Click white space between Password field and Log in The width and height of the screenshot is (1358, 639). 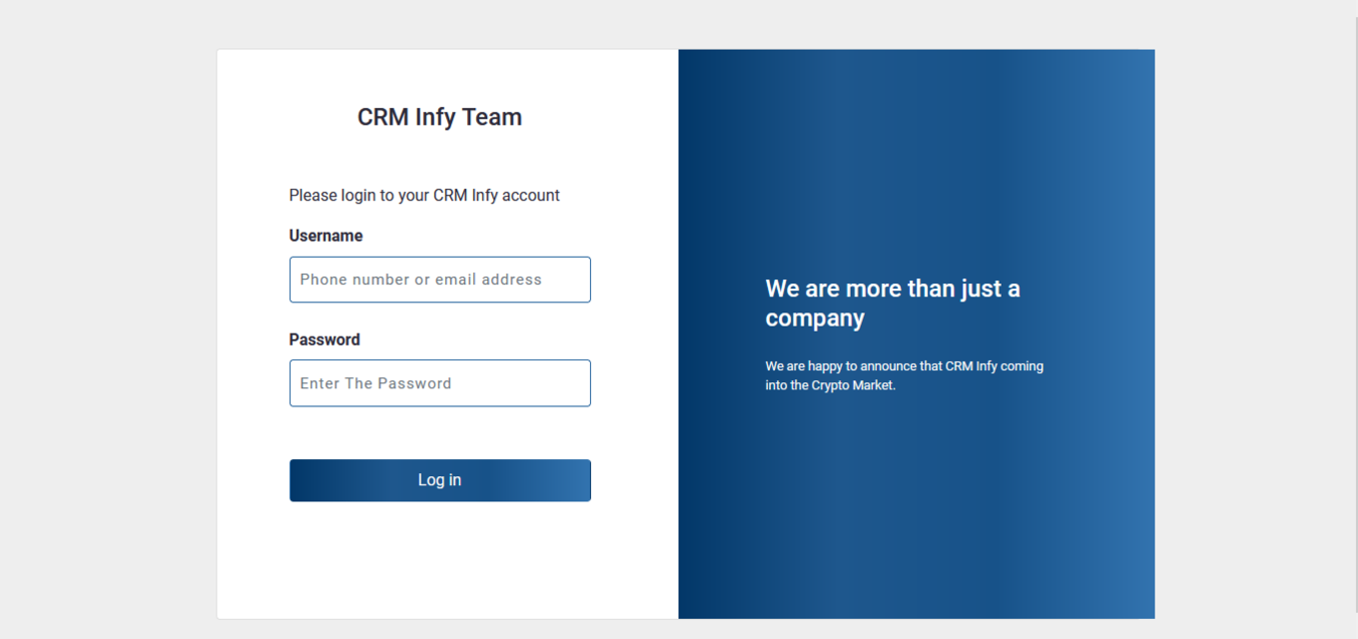tap(439, 433)
